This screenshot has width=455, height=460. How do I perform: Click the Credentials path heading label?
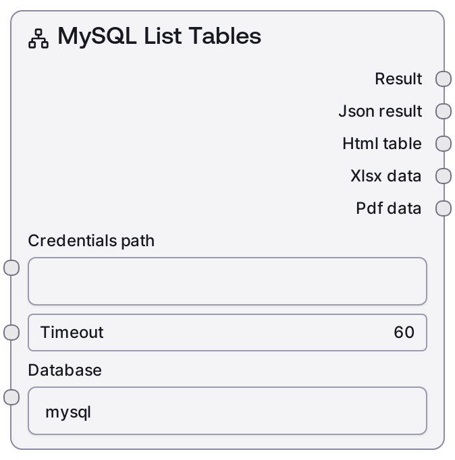coord(91,241)
